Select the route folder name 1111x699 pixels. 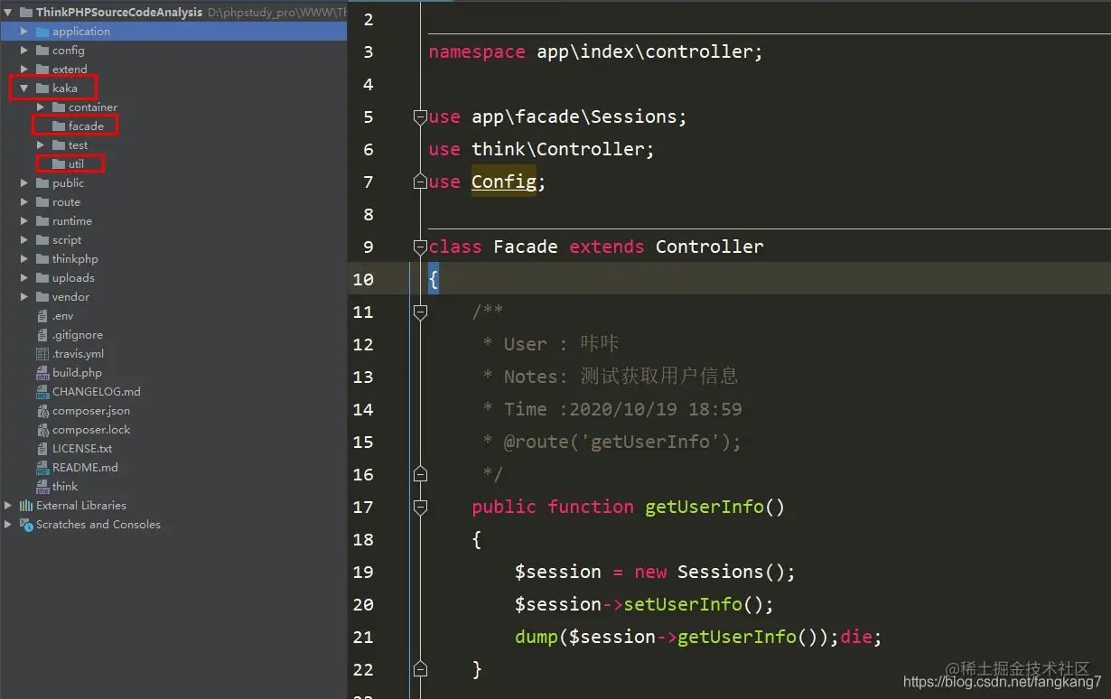click(x=66, y=202)
